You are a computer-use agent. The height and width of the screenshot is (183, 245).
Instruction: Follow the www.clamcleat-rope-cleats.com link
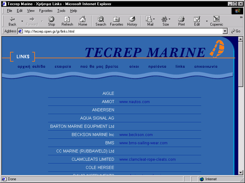pos(147,159)
